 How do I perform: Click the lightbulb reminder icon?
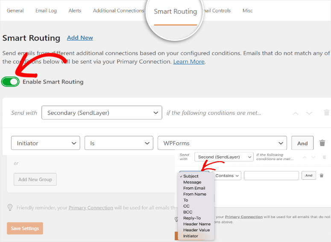pos(10,207)
